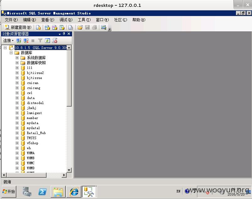Click the Save disk icon in toolbar

point(87,27)
